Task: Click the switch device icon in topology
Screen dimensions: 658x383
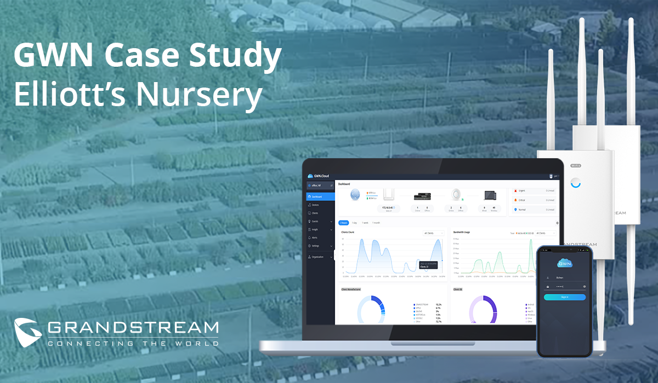Action: click(x=422, y=196)
